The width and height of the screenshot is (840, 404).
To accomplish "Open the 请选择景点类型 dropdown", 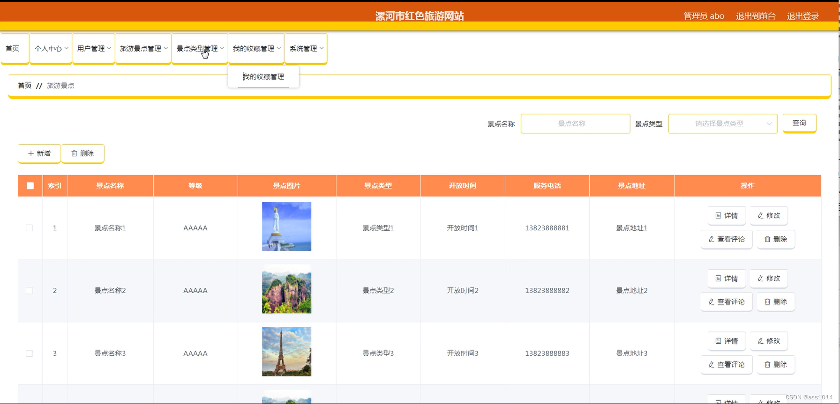I will [x=723, y=124].
